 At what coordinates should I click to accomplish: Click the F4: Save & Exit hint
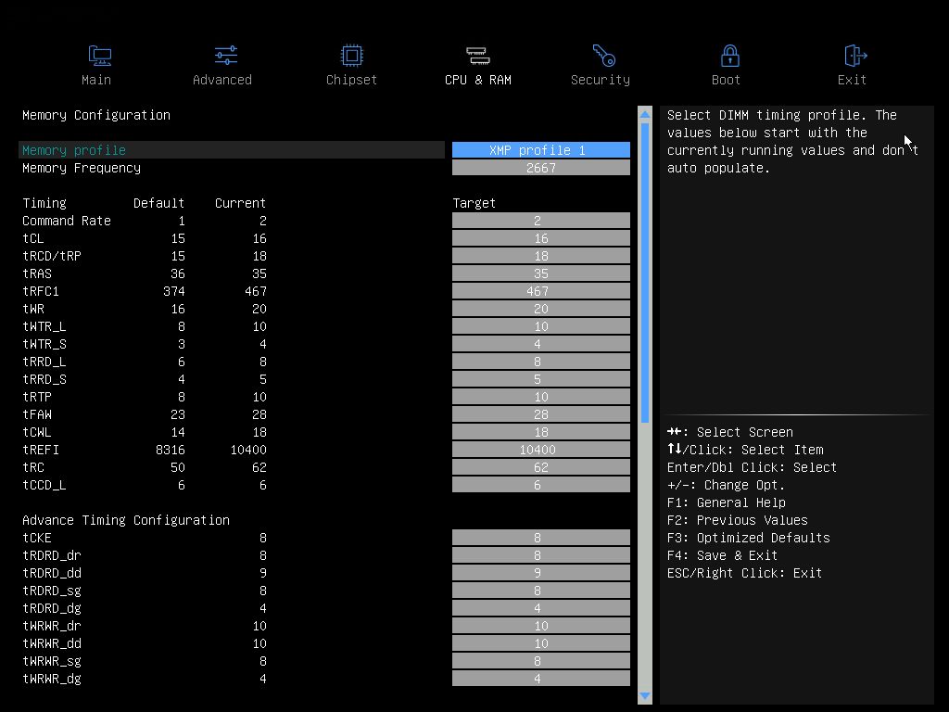(722, 555)
